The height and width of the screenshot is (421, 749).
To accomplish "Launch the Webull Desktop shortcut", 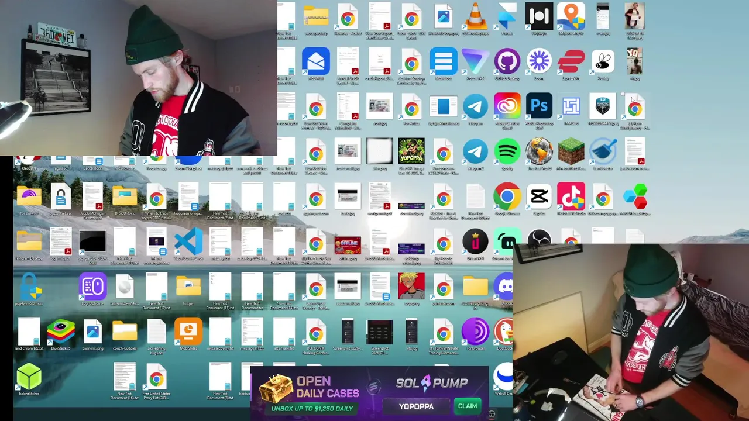I will tap(503, 377).
